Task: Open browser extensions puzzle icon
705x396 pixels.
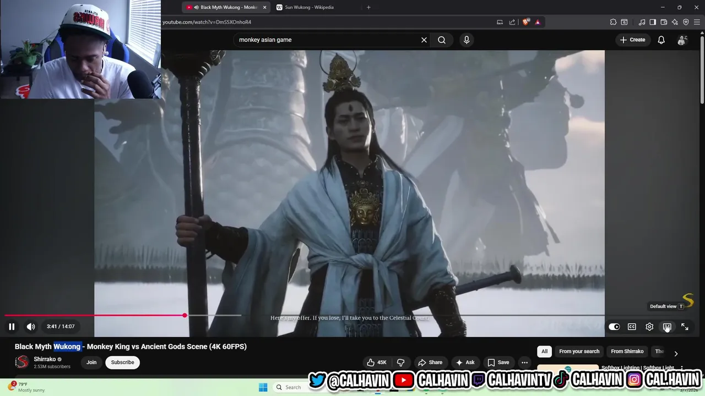Action: [x=613, y=22]
